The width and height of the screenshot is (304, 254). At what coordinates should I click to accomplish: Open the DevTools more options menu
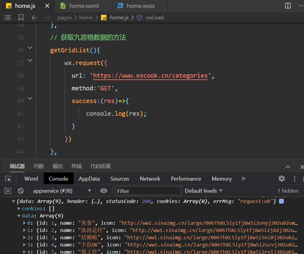[295, 178]
